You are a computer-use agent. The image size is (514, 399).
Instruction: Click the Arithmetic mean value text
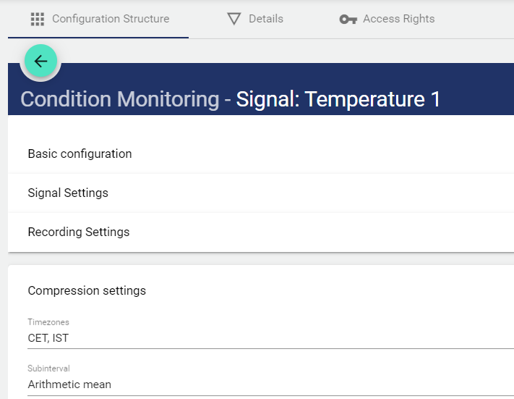[x=69, y=385]
